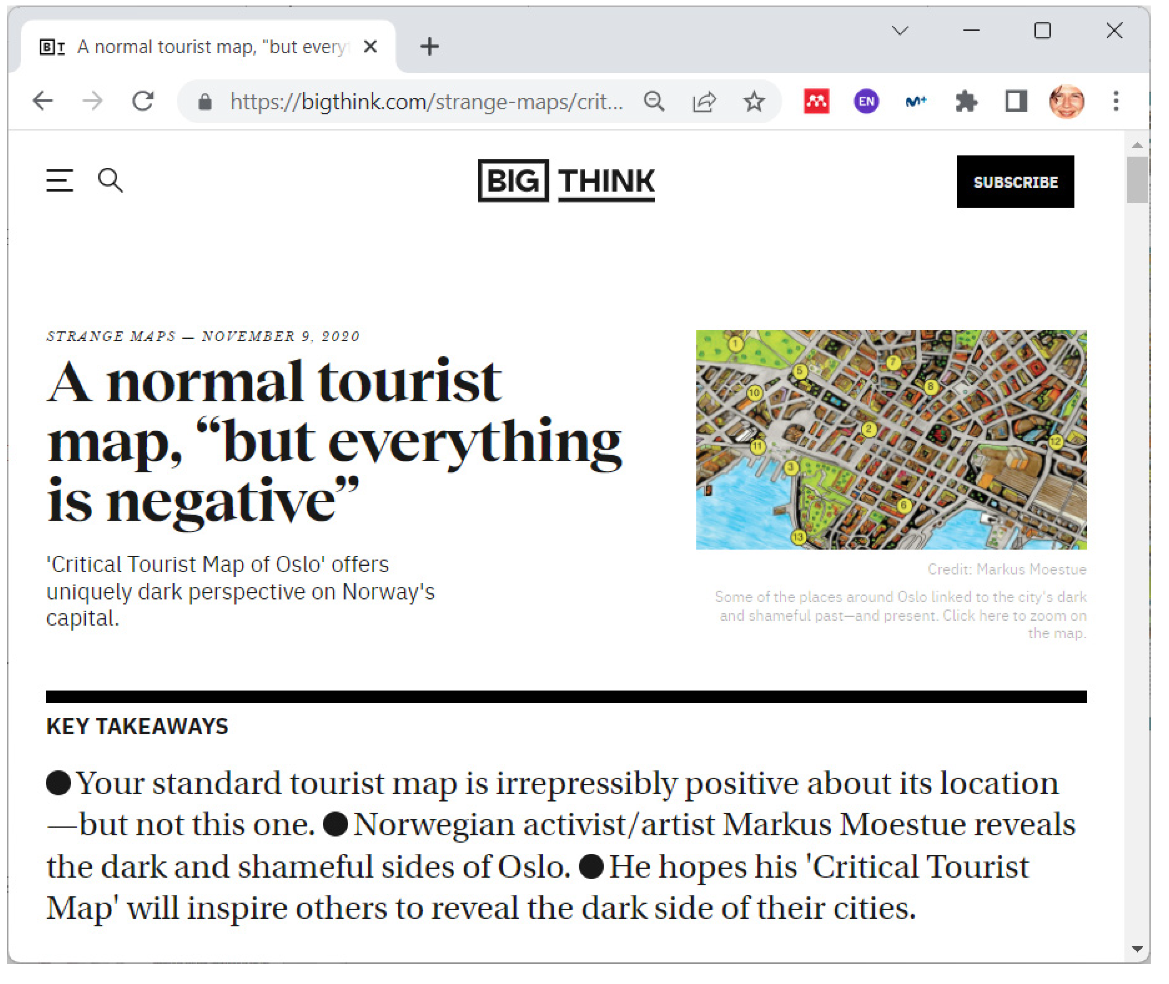Open the Extensions puzzle piece icon
This screenshot has width=1169, height=984.
(966, 102)
